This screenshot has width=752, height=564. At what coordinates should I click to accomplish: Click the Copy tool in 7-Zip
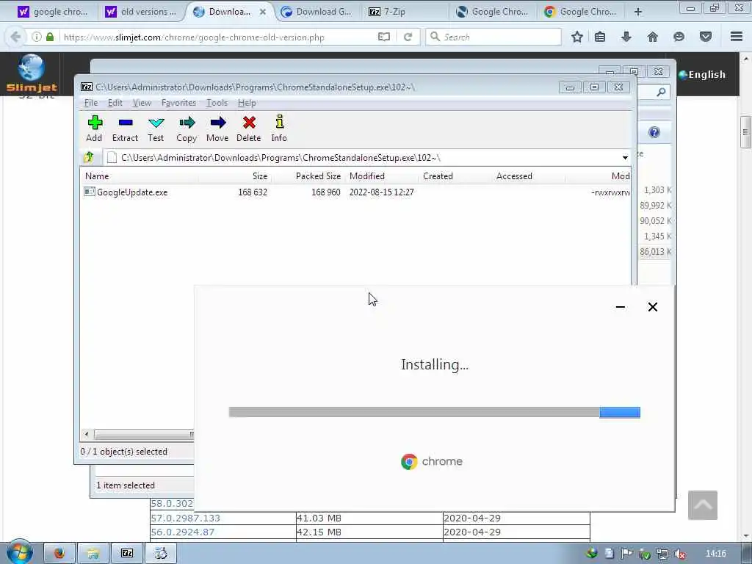(x=187, y=129)
